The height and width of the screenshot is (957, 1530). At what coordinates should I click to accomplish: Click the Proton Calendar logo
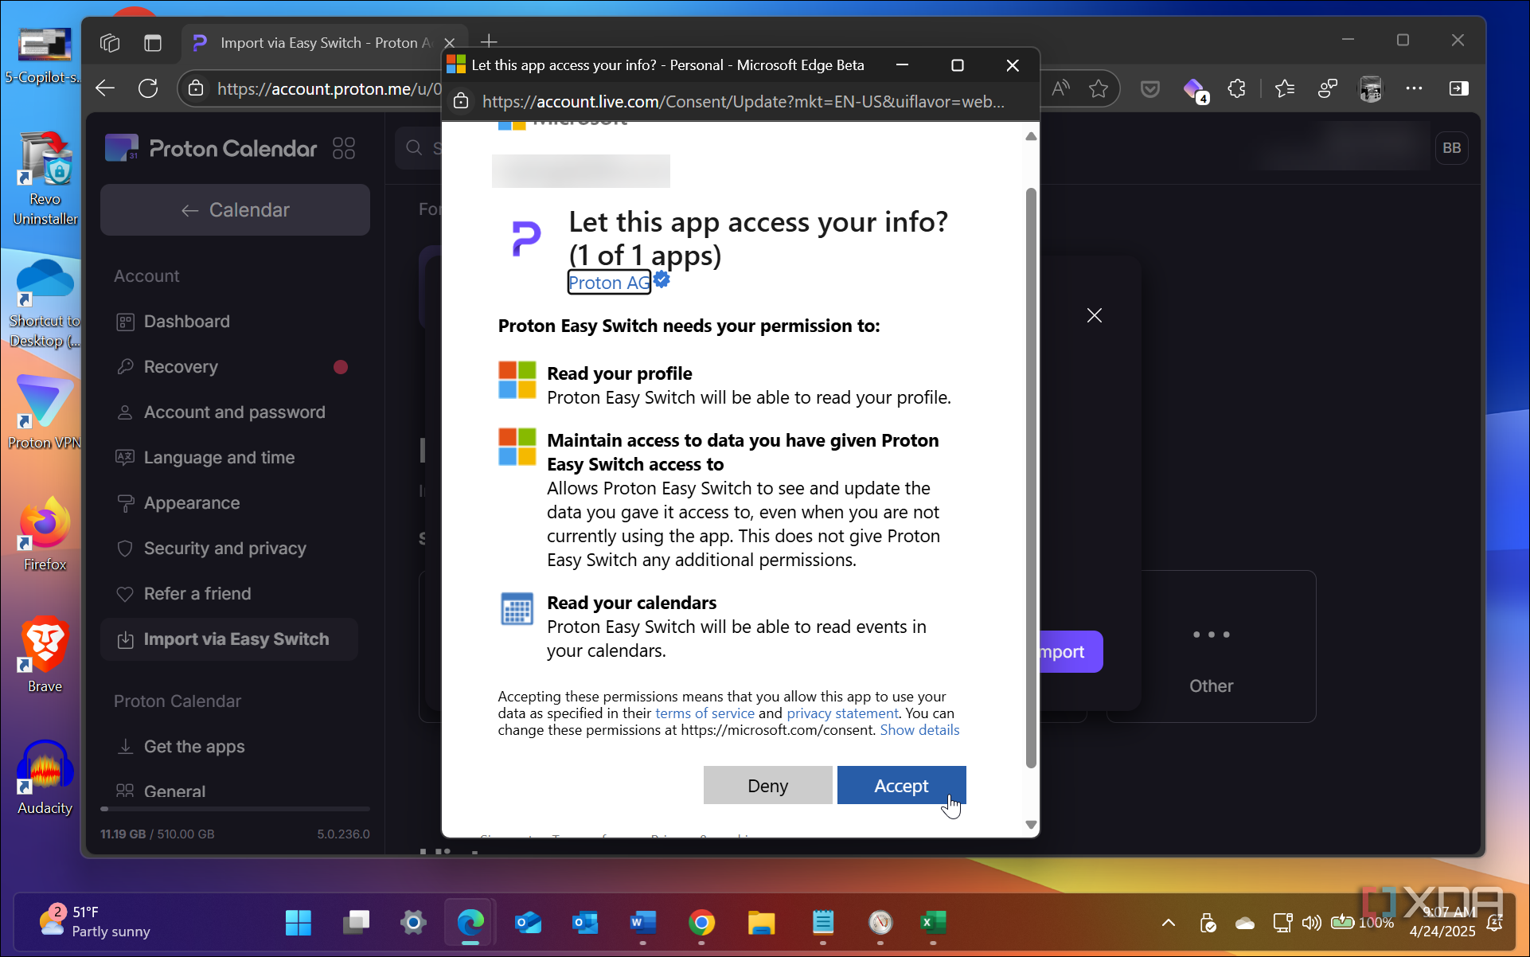coord(211,148)
